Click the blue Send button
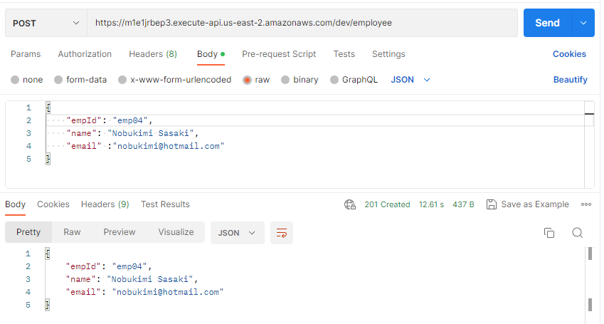 [x=547, y=23]
